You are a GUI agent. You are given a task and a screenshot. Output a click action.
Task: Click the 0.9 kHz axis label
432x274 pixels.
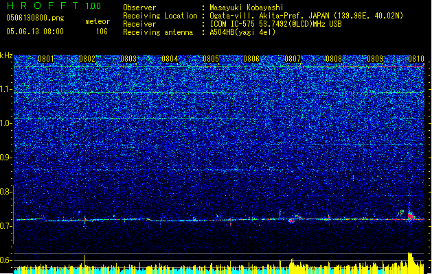5,158
